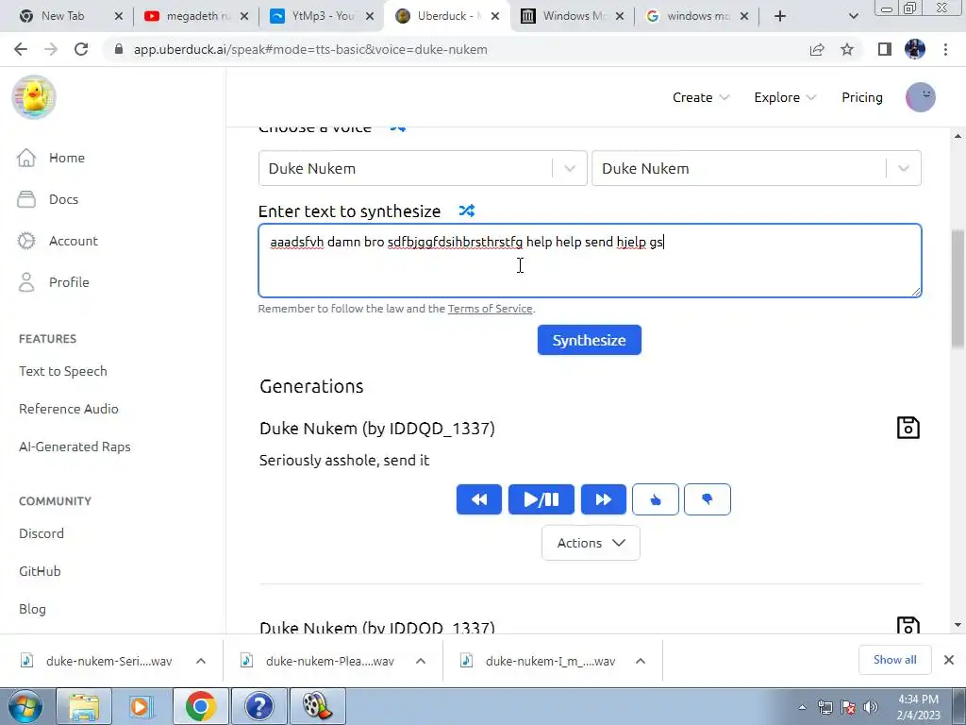Open a new browser tab
This screenshot has width=966, height=725.
[780, 16]
